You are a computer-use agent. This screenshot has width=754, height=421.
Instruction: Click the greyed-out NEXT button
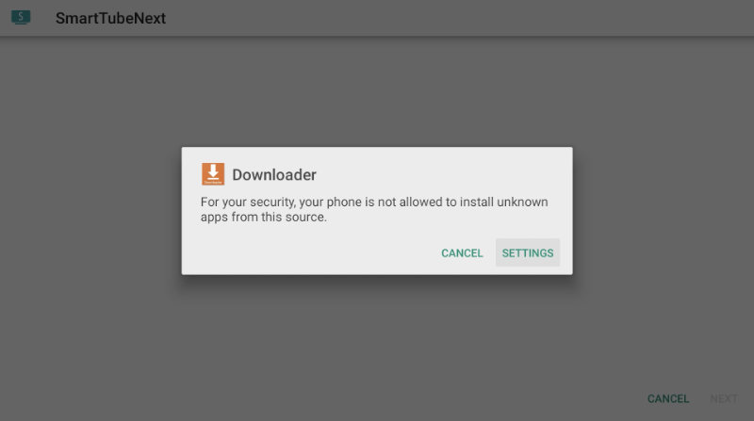pos(724,398)
